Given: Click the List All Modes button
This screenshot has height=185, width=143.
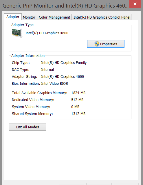Looking at the screenshot, I should click(x=27, y=127).
